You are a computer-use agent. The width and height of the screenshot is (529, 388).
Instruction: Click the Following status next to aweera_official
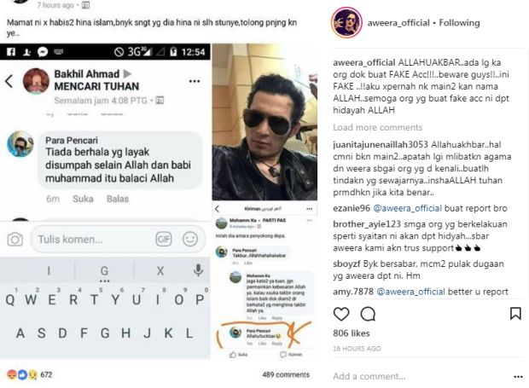pyautogui.click(x=459, y=22)
